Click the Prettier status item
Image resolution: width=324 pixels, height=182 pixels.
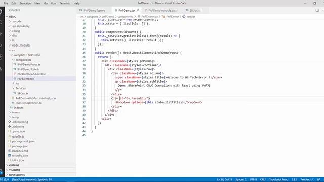click(307, 180)
